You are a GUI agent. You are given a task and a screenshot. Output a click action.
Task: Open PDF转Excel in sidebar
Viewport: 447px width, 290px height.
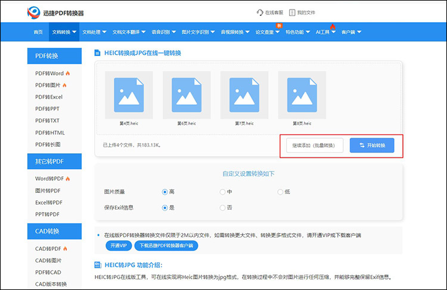coord(49,97)
